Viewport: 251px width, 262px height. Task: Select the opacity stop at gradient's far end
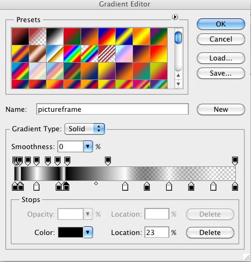[235, 161]
